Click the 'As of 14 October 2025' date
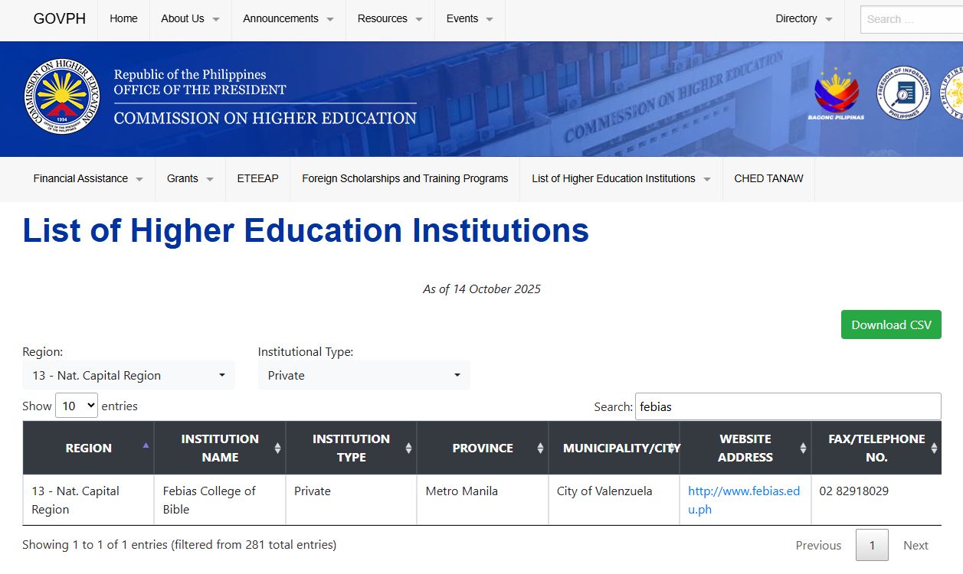The width and height of the screenshot is (963, 574). coord(482,289)
